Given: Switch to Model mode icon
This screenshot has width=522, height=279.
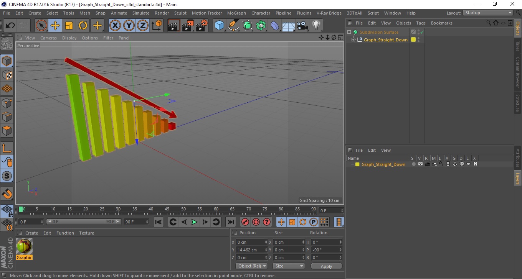Looking at the screenshot, I should coord(7,61).
